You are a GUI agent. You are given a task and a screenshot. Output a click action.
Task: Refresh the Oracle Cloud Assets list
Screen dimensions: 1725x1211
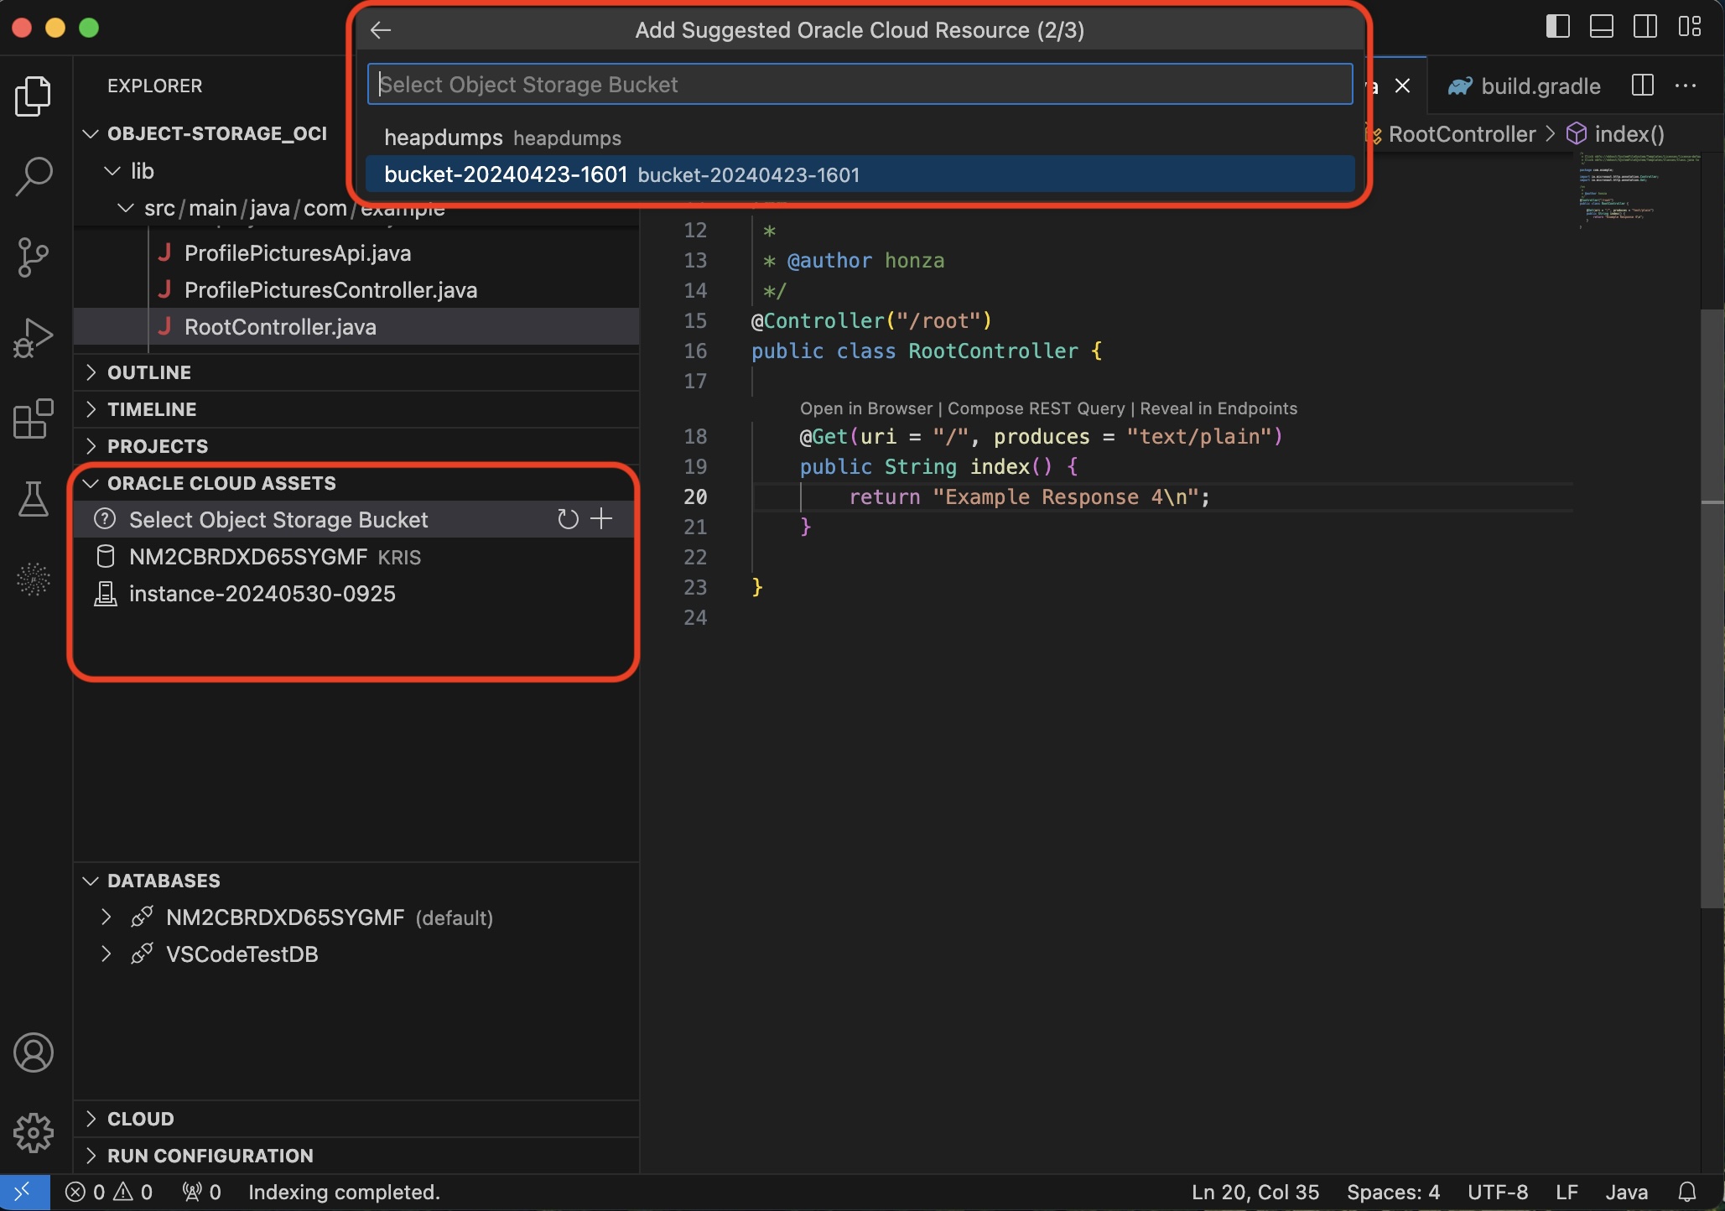coord(568,519)
